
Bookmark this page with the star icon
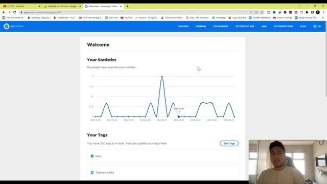pos(262,12)
